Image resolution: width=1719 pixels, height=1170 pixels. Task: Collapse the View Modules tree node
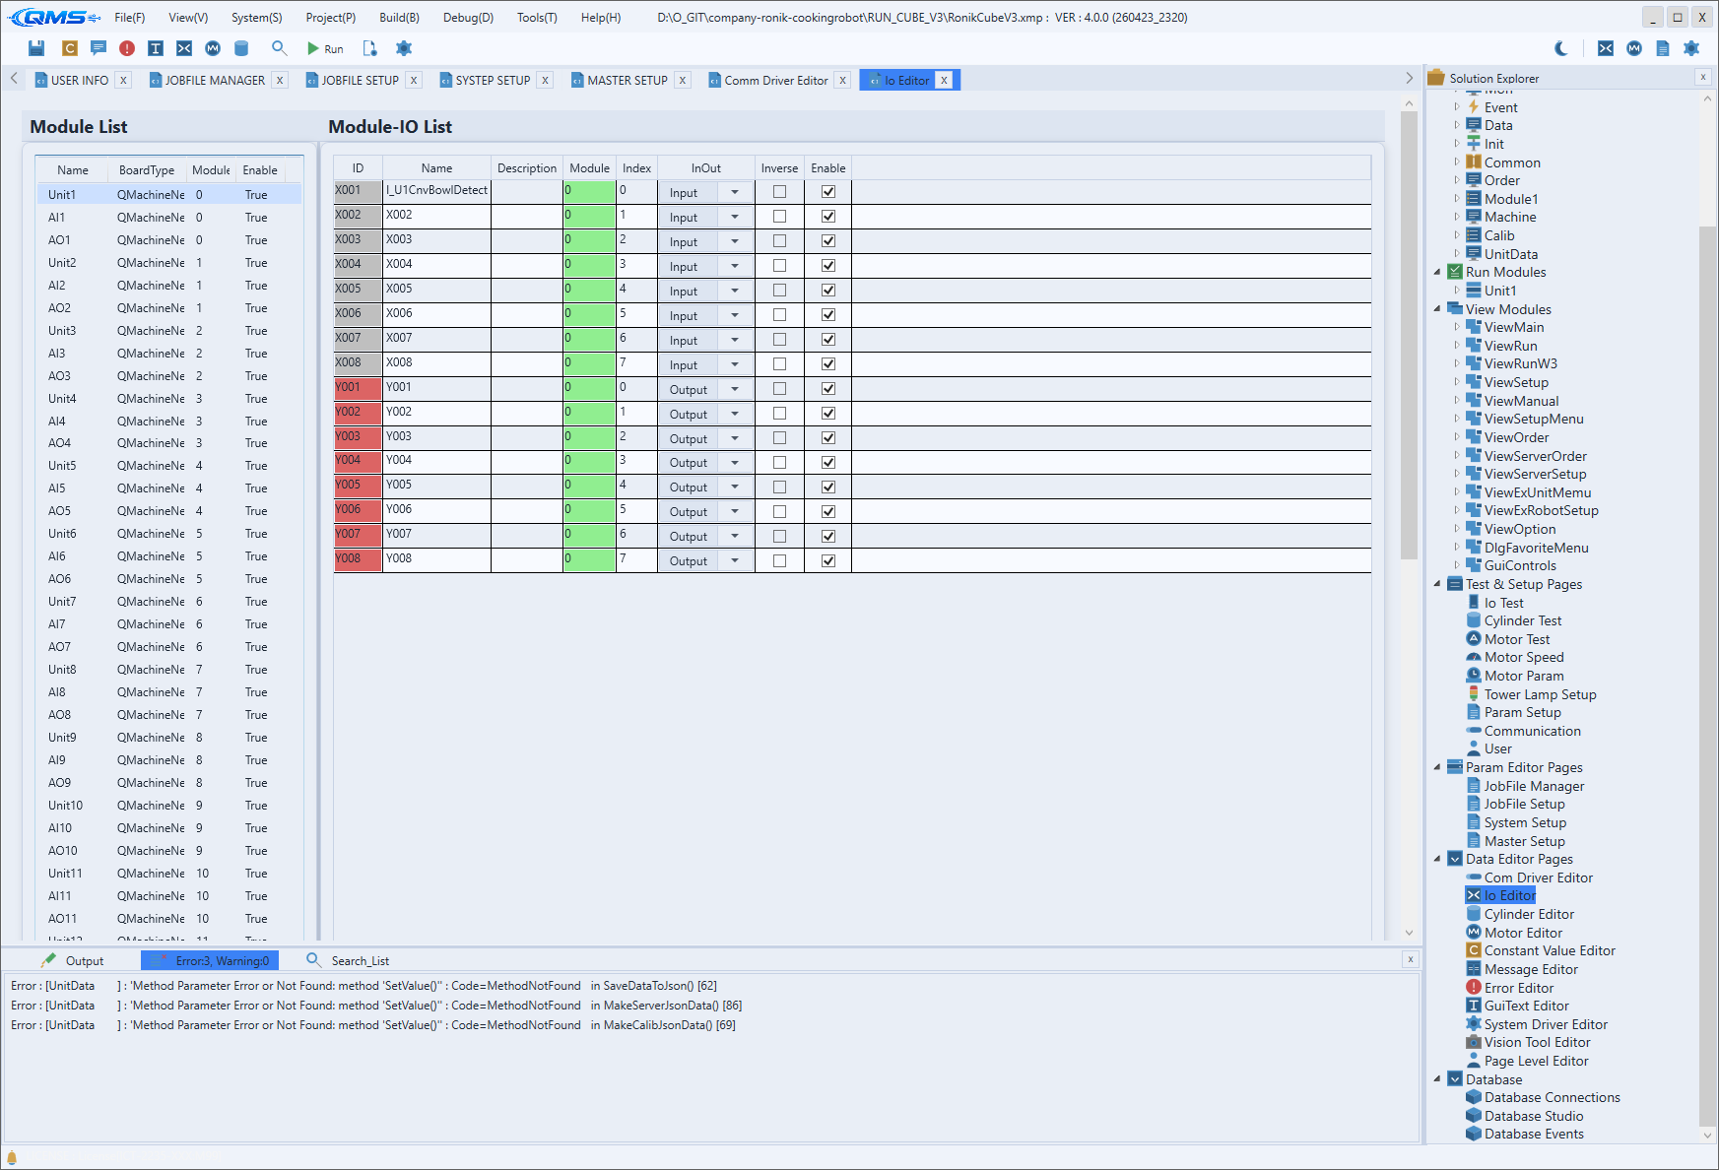[1437, 309]
